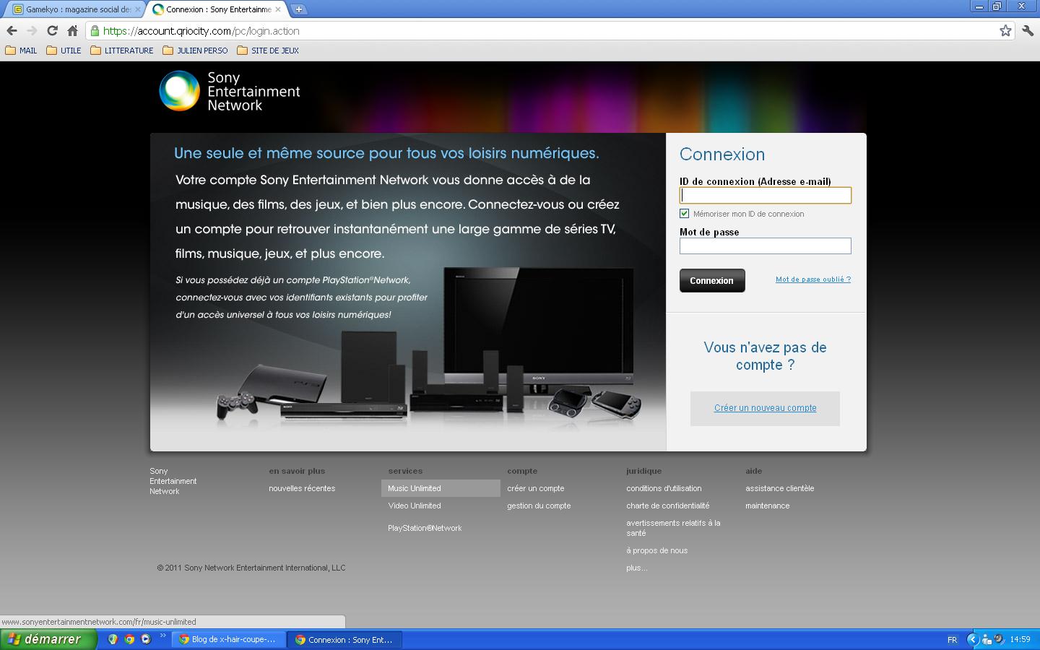Open charte de confidentialité link

[x=668, y=506]
